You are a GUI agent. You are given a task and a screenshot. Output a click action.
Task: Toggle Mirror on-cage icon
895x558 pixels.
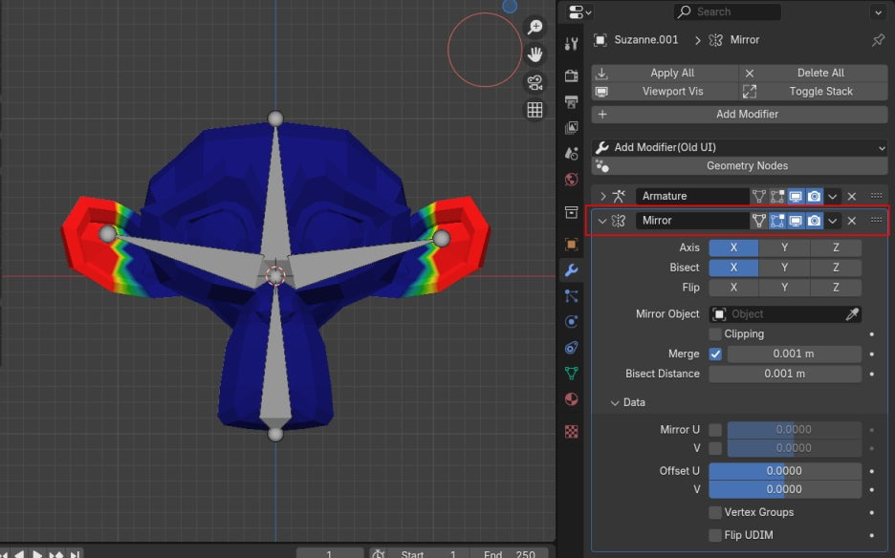point(758,220)
